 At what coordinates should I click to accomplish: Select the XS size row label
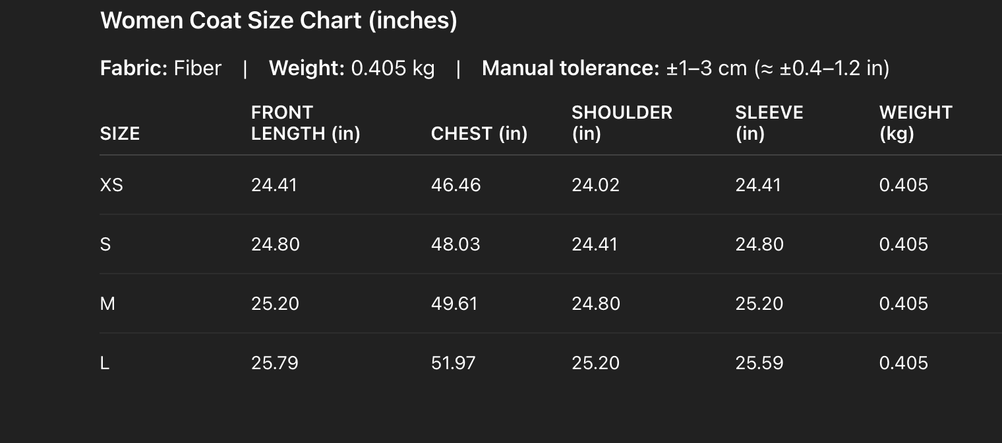point(111,185)
